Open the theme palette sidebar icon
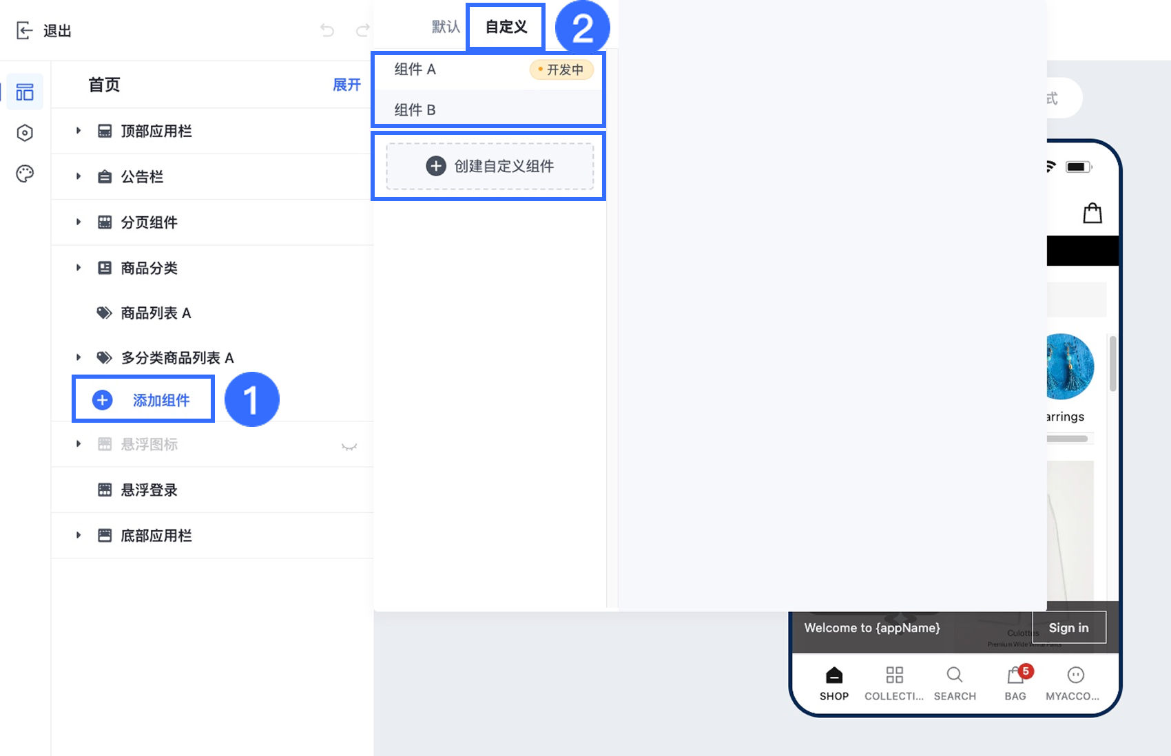Screen dimensions: 1171x756 (25, 174)
